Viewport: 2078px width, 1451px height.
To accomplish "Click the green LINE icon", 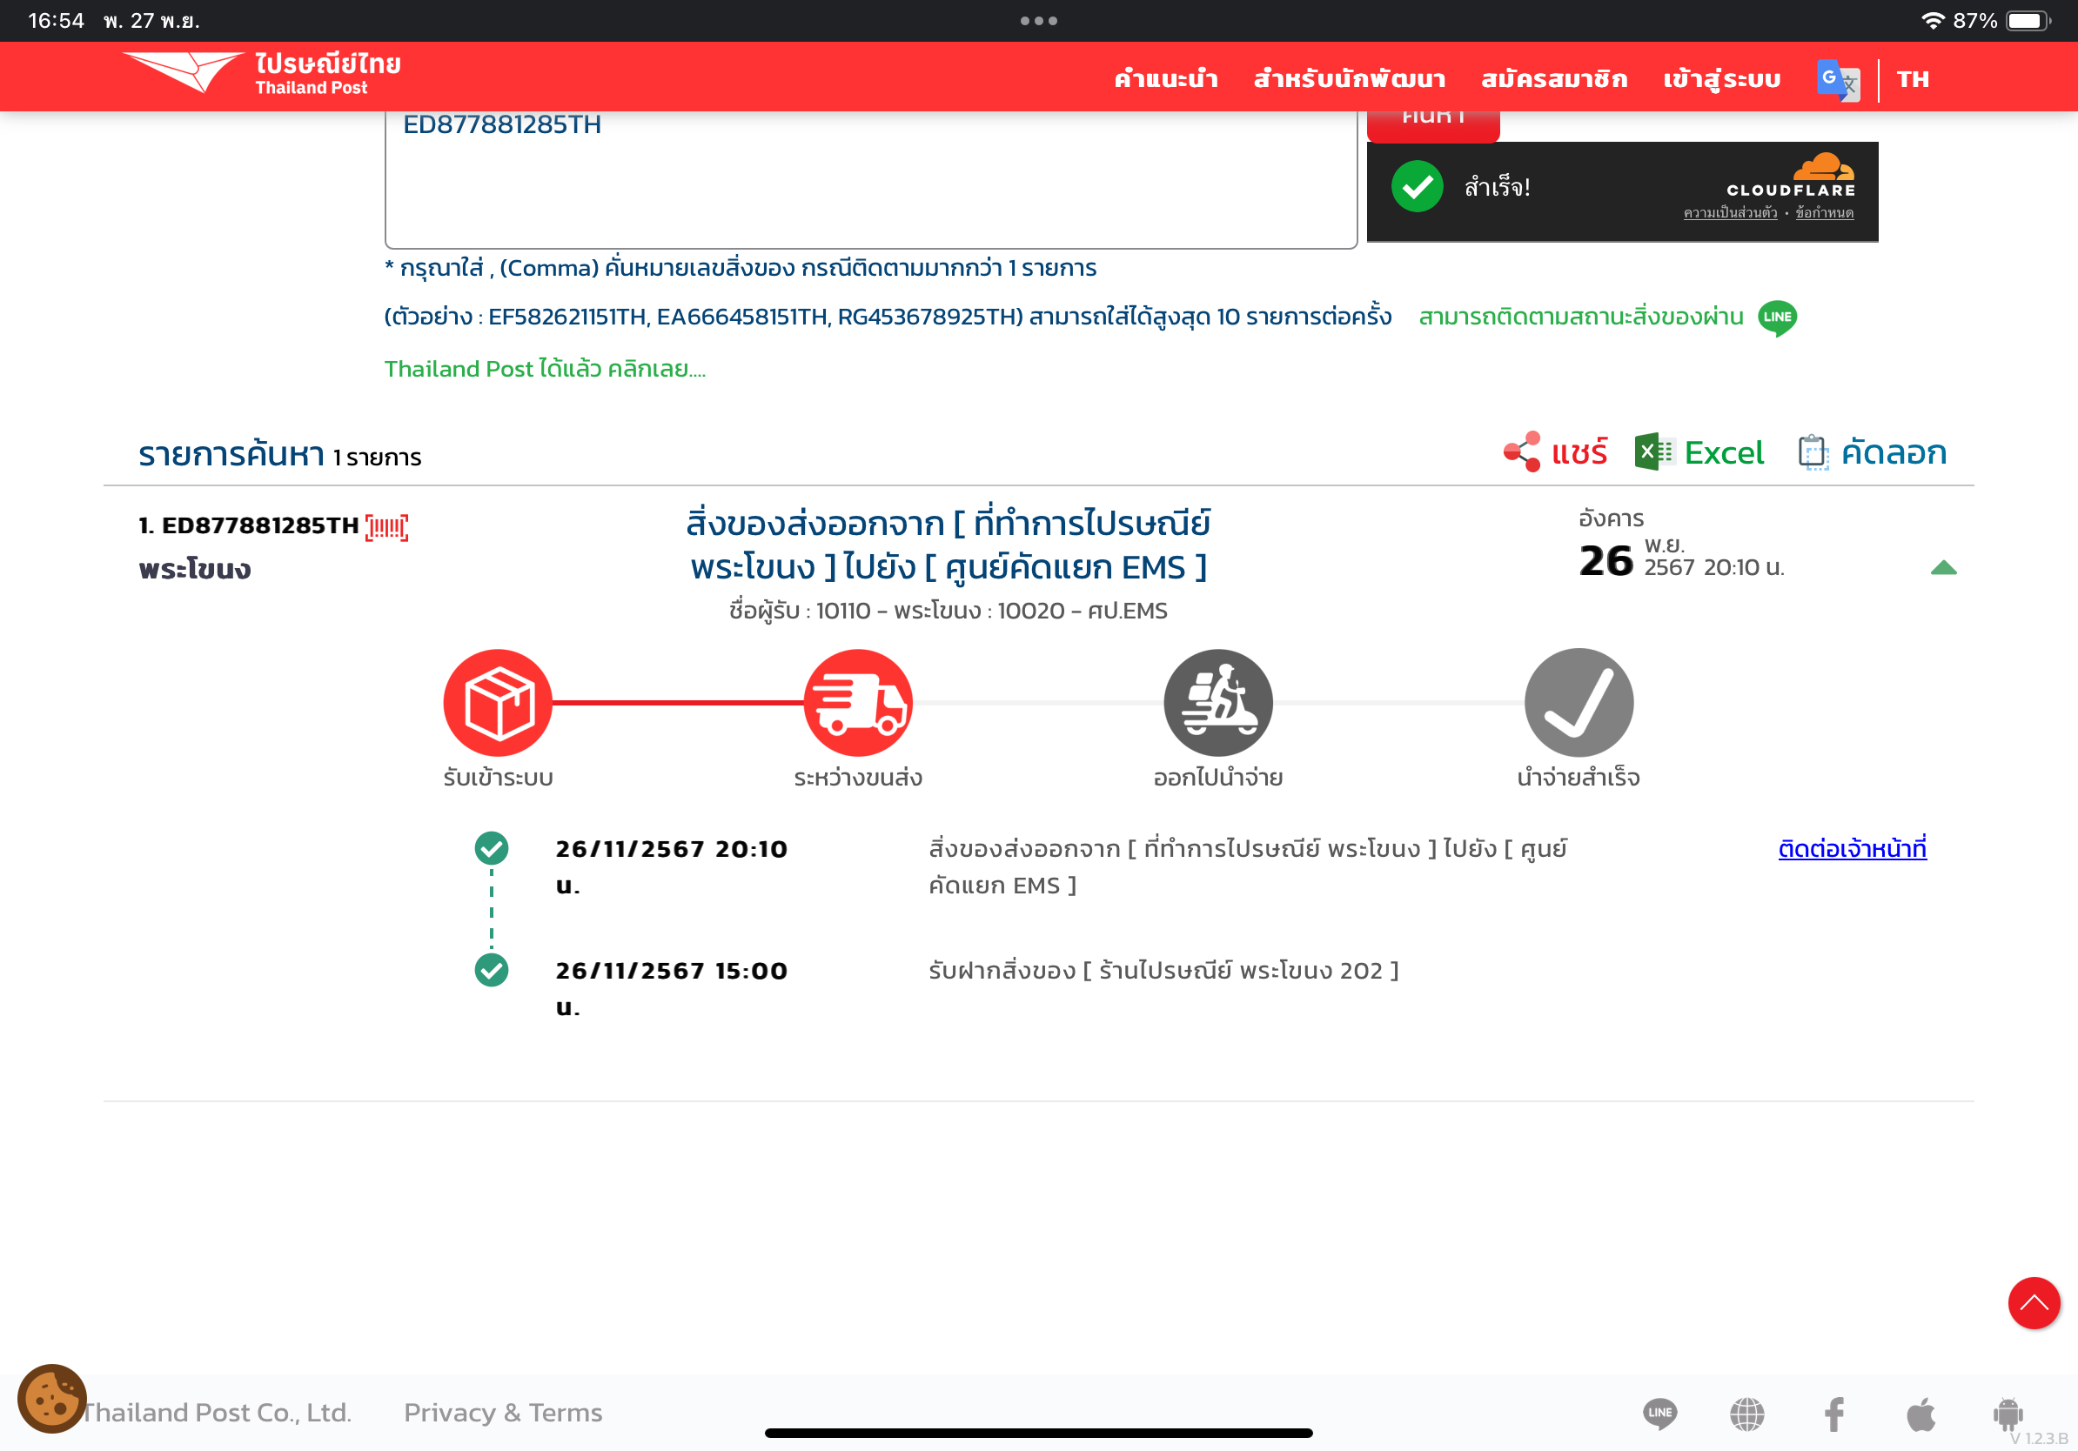I will pos(1777,318).
